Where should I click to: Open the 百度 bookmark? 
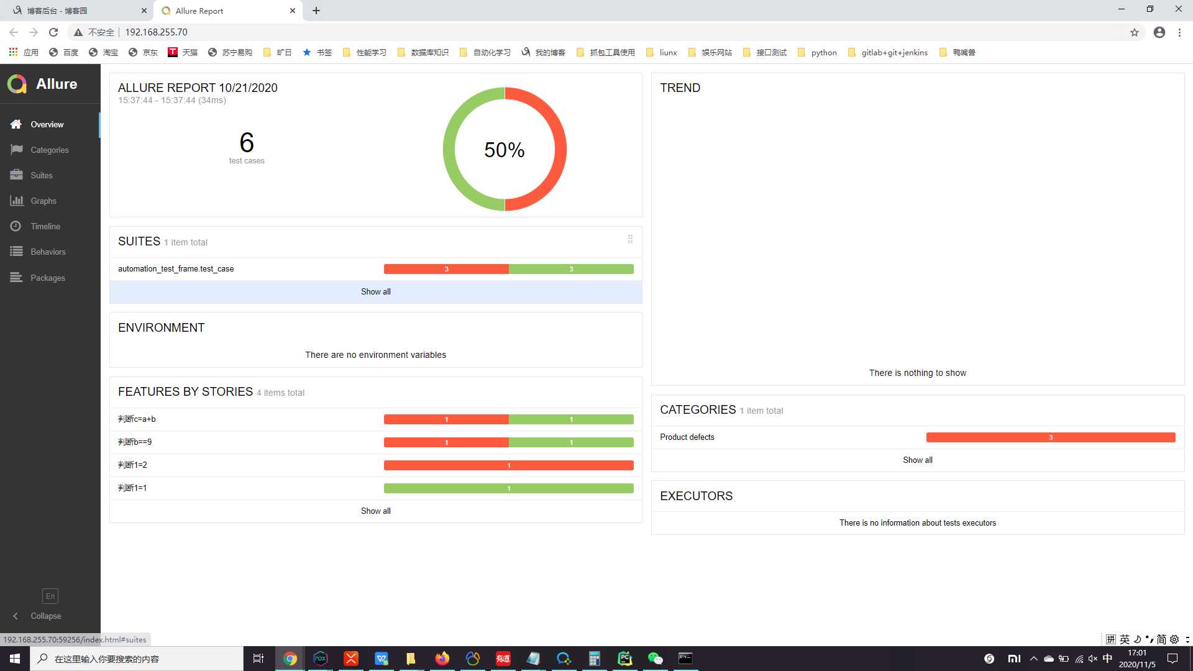[x=64, y=52]
